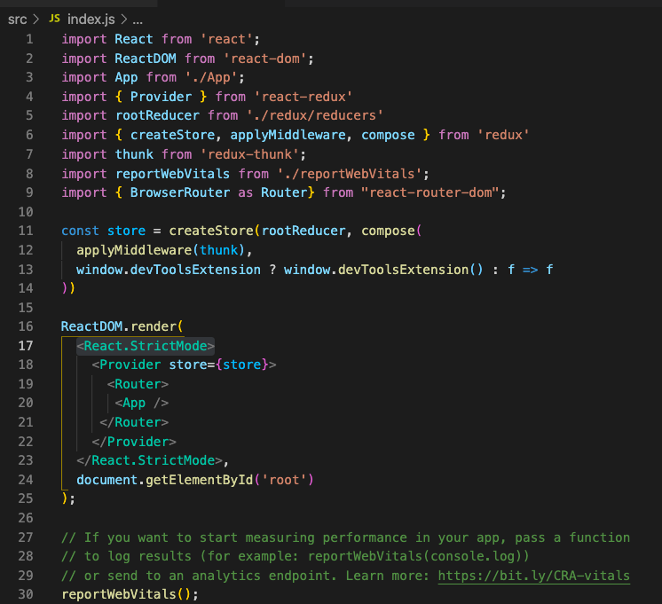Click the comment text on line 28
The height and width of the screenshot is (604, 662).
tap(296, 556)
